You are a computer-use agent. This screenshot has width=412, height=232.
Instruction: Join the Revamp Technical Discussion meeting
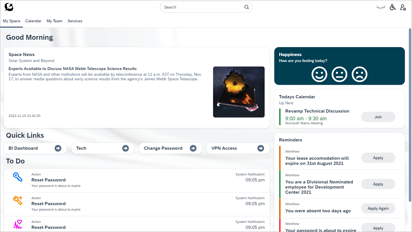(x=378, y=117)
